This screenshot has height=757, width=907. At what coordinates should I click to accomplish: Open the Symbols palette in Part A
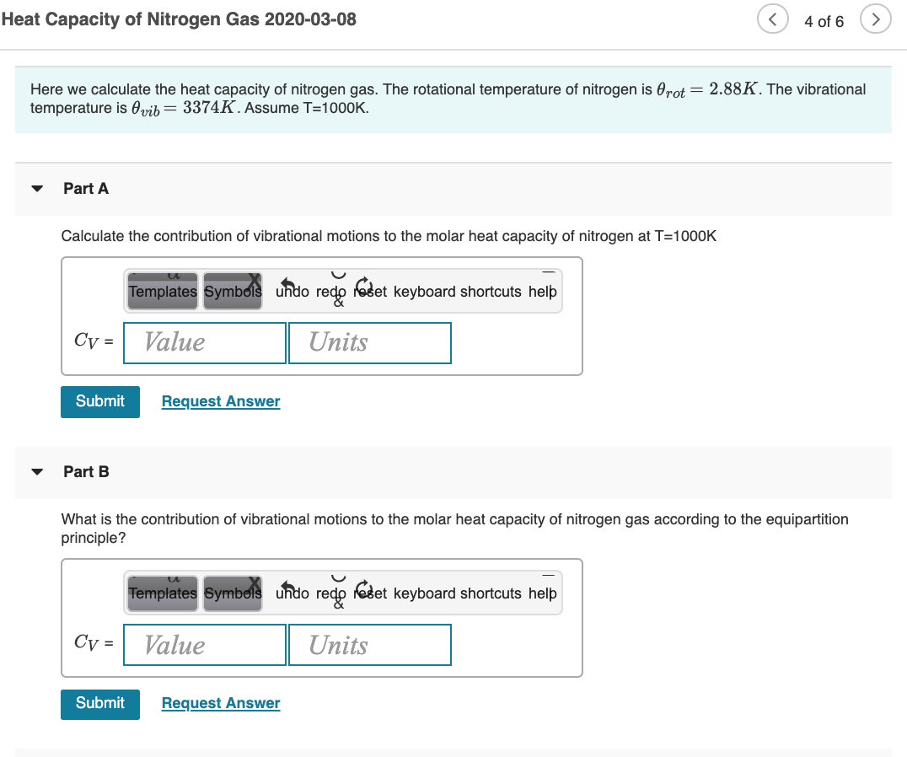pyautogui.click(x=233, y=291)
